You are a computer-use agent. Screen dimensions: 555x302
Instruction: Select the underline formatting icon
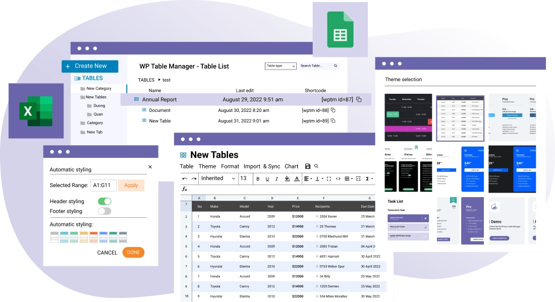267,178
